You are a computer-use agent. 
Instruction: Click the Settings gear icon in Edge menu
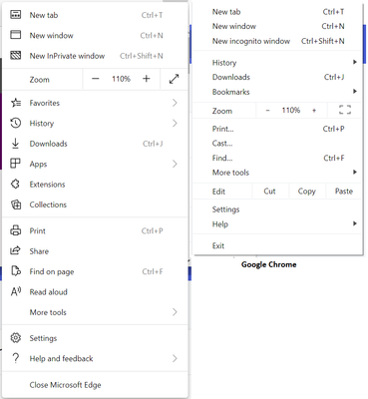tap(16, 338)
